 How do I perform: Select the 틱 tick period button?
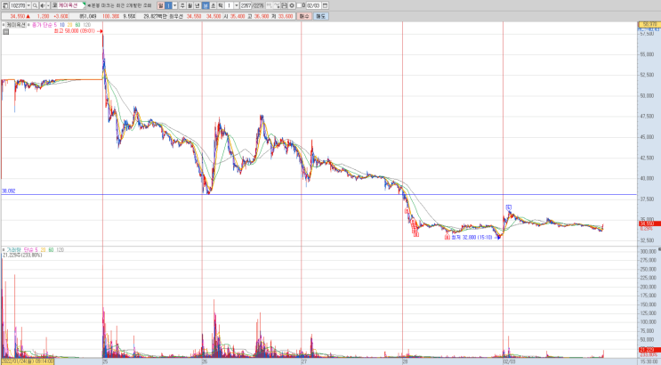coord(221,5)
